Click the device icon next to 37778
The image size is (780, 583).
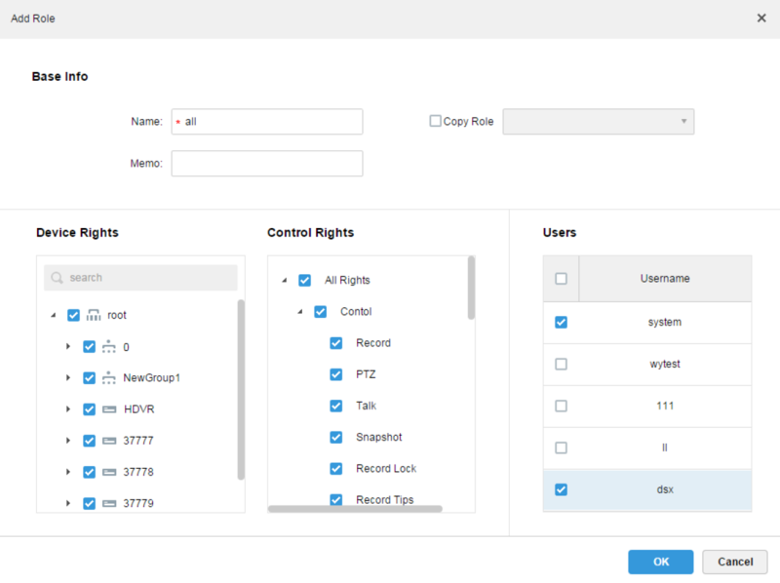pyautogui.click(x=109, y=472)
